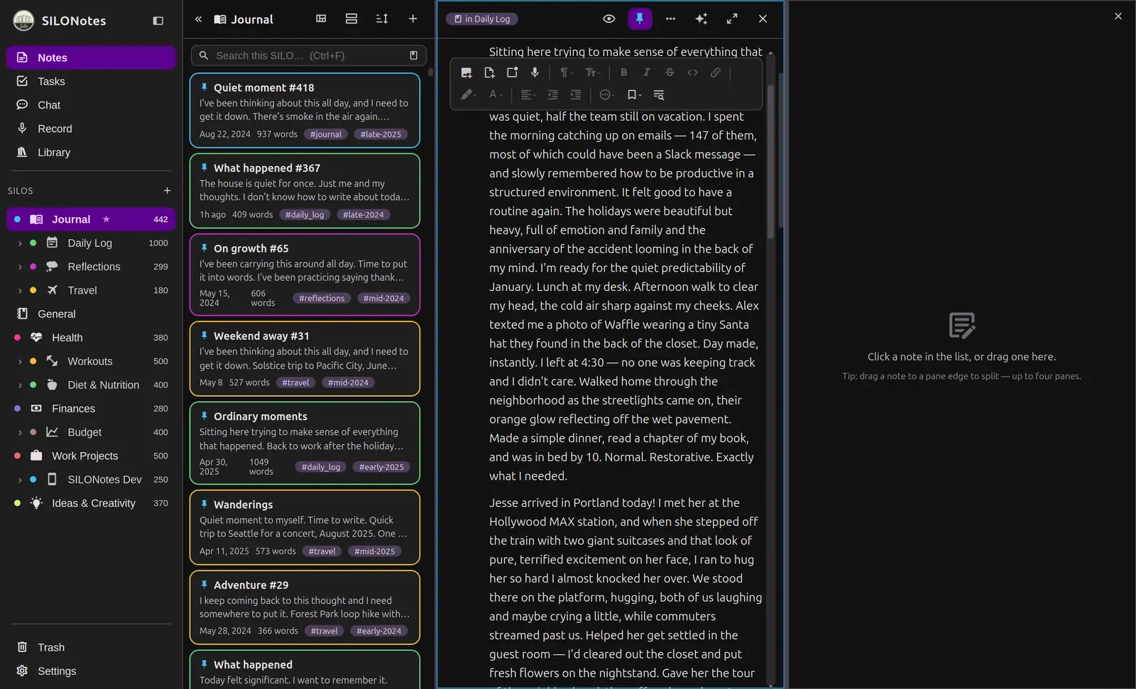Click the increase indent icon
The width and height of the screenshot is (1136, 689).
(x=575, y=94)
